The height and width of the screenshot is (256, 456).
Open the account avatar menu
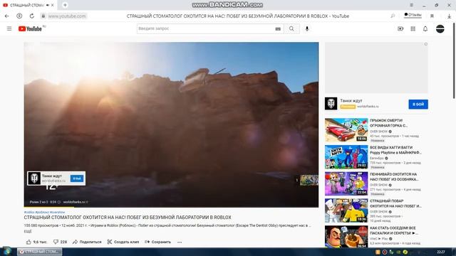(x=440, y=28)
